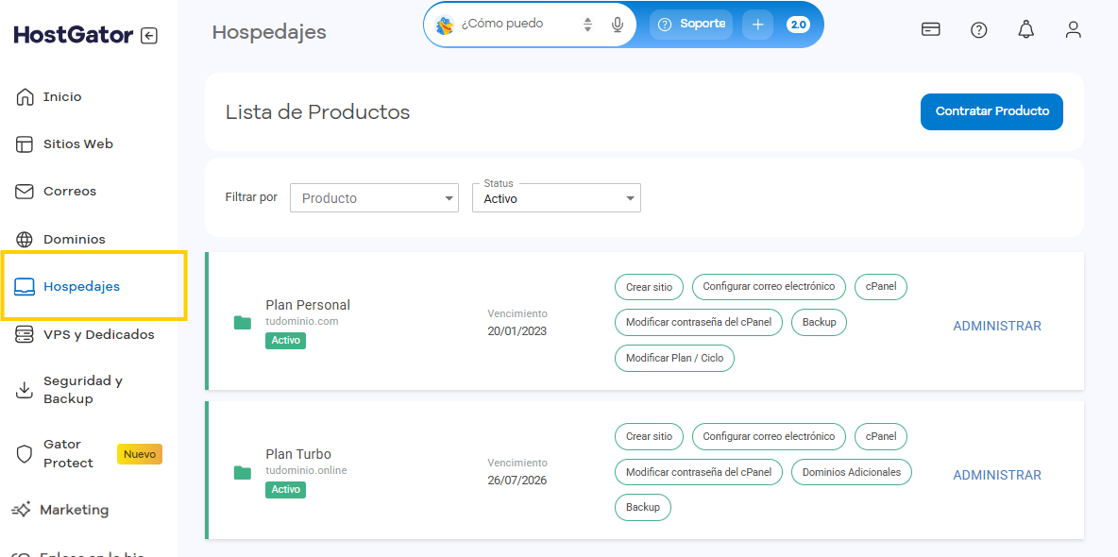Open Gator Protect in the sidebar
Viewport: 1118px width, 557px height.
[x=68, y=453]
